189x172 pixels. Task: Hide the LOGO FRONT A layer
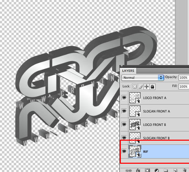(124, 98)
